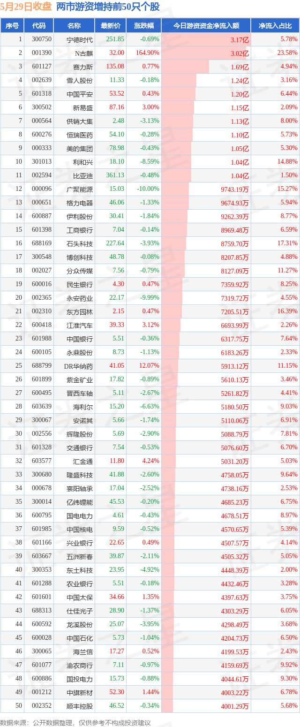300x727 pixels.
Task: Click stock name 亿纬锂能
Action: tap(80, 502)
